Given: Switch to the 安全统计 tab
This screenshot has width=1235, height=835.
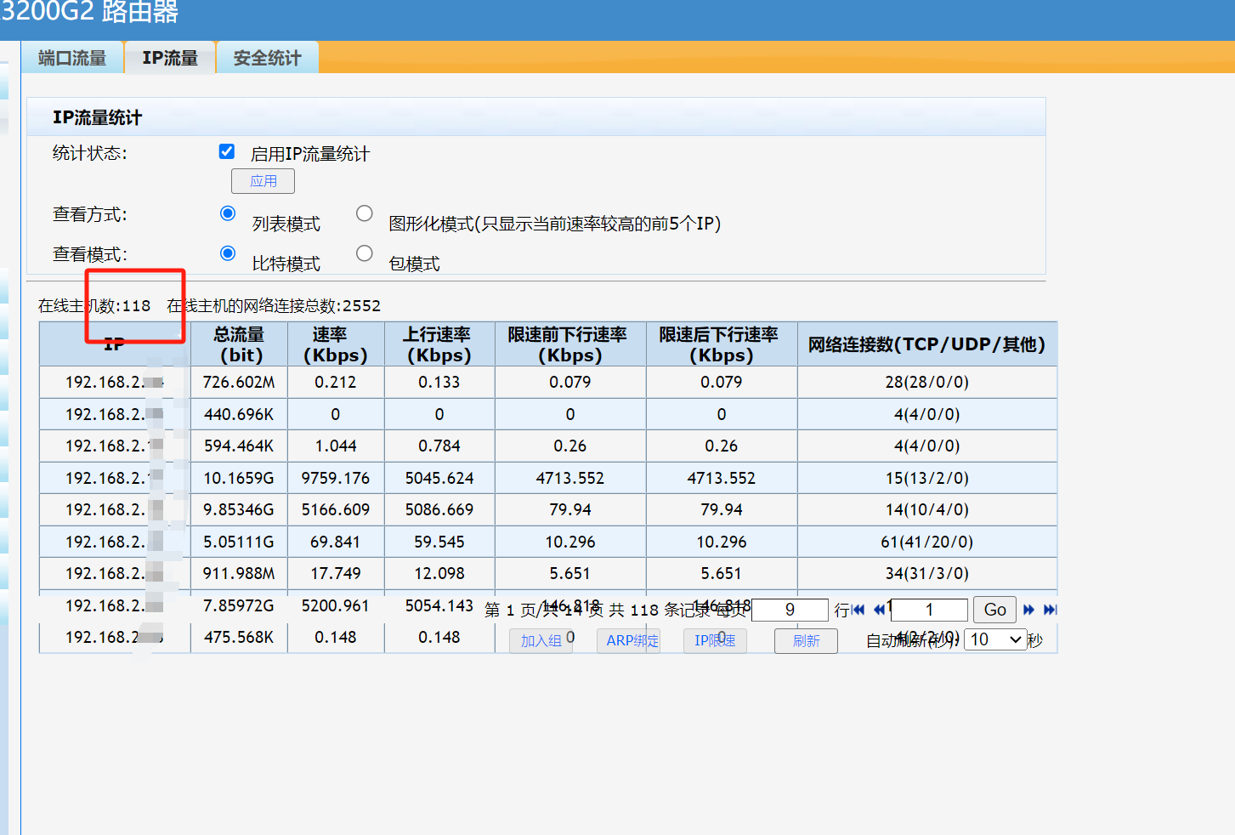Looking at the screenshot, I should tap(267, 58).
